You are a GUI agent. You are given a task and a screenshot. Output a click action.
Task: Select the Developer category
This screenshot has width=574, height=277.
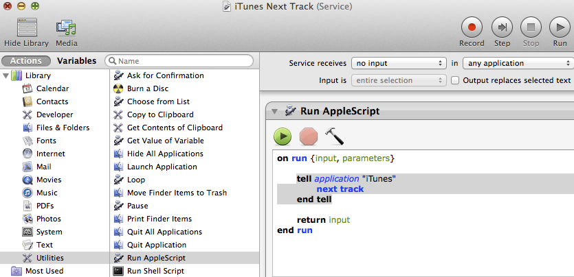pyautogui.click(x=54, y=115)
